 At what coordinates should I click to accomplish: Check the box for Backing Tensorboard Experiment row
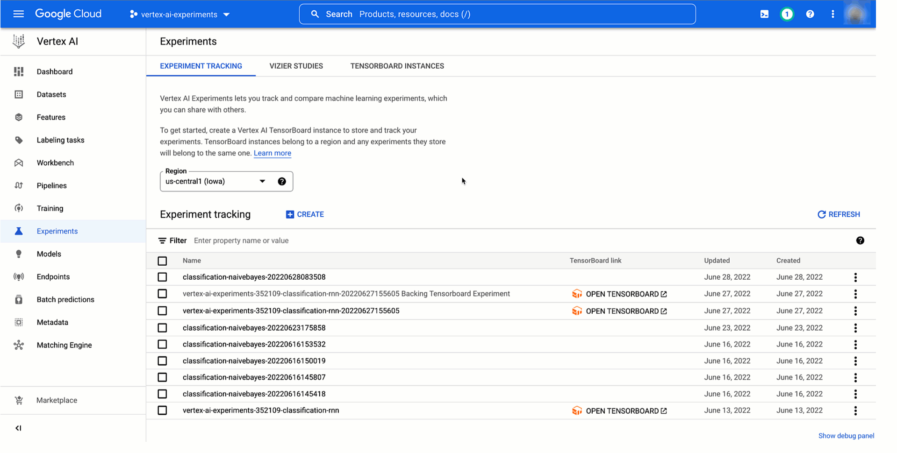click(x=162, y=294)
